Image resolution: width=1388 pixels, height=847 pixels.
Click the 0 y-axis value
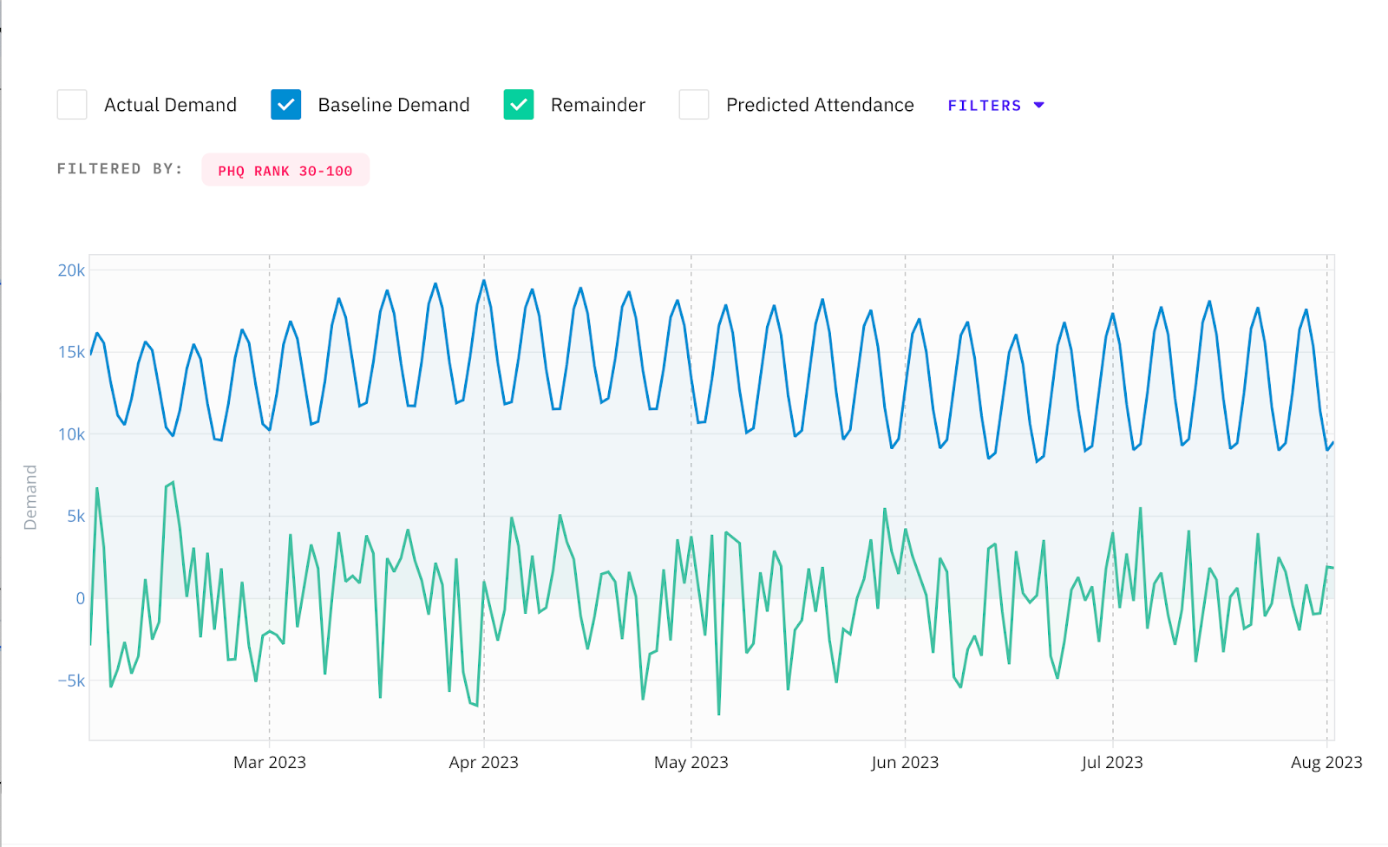point(81,598)
